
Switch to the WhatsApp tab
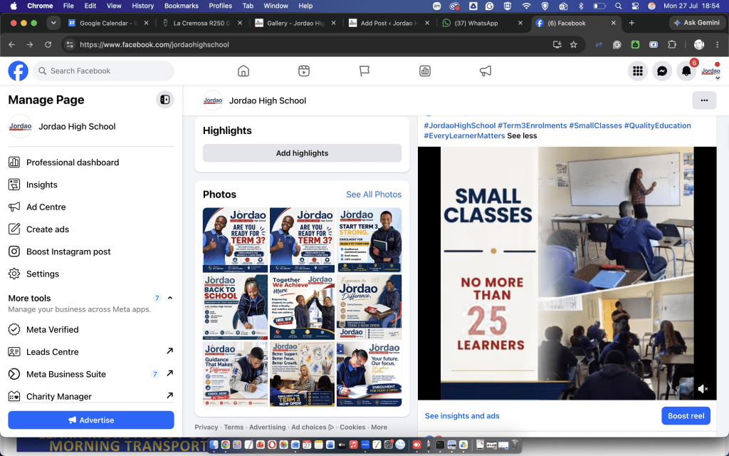(483, 23)
